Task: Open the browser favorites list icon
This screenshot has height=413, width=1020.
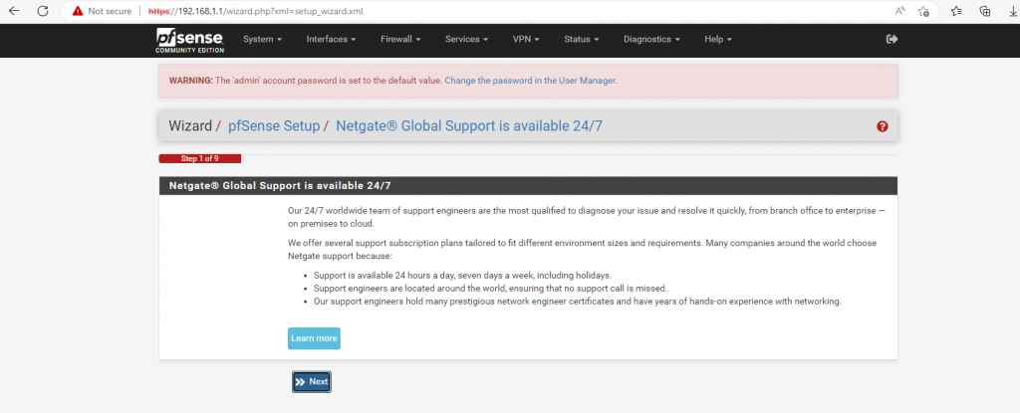Action: pos(957,11)
